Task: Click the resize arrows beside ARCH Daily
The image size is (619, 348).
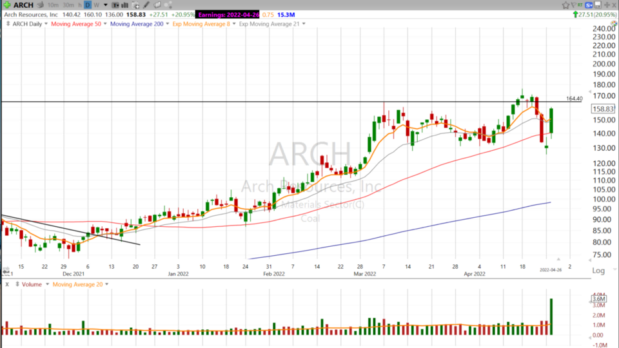Action: click(8, 24)
